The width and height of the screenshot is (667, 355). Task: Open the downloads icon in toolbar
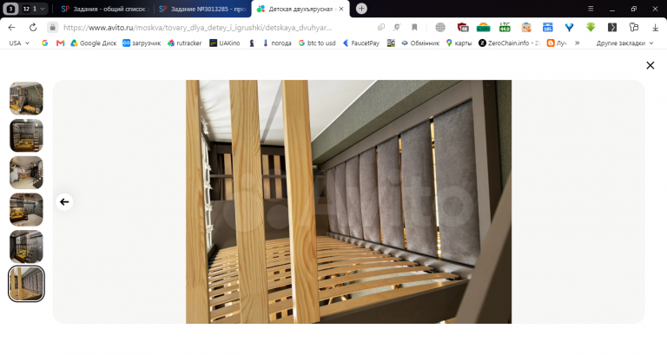(x=655, y=28)
